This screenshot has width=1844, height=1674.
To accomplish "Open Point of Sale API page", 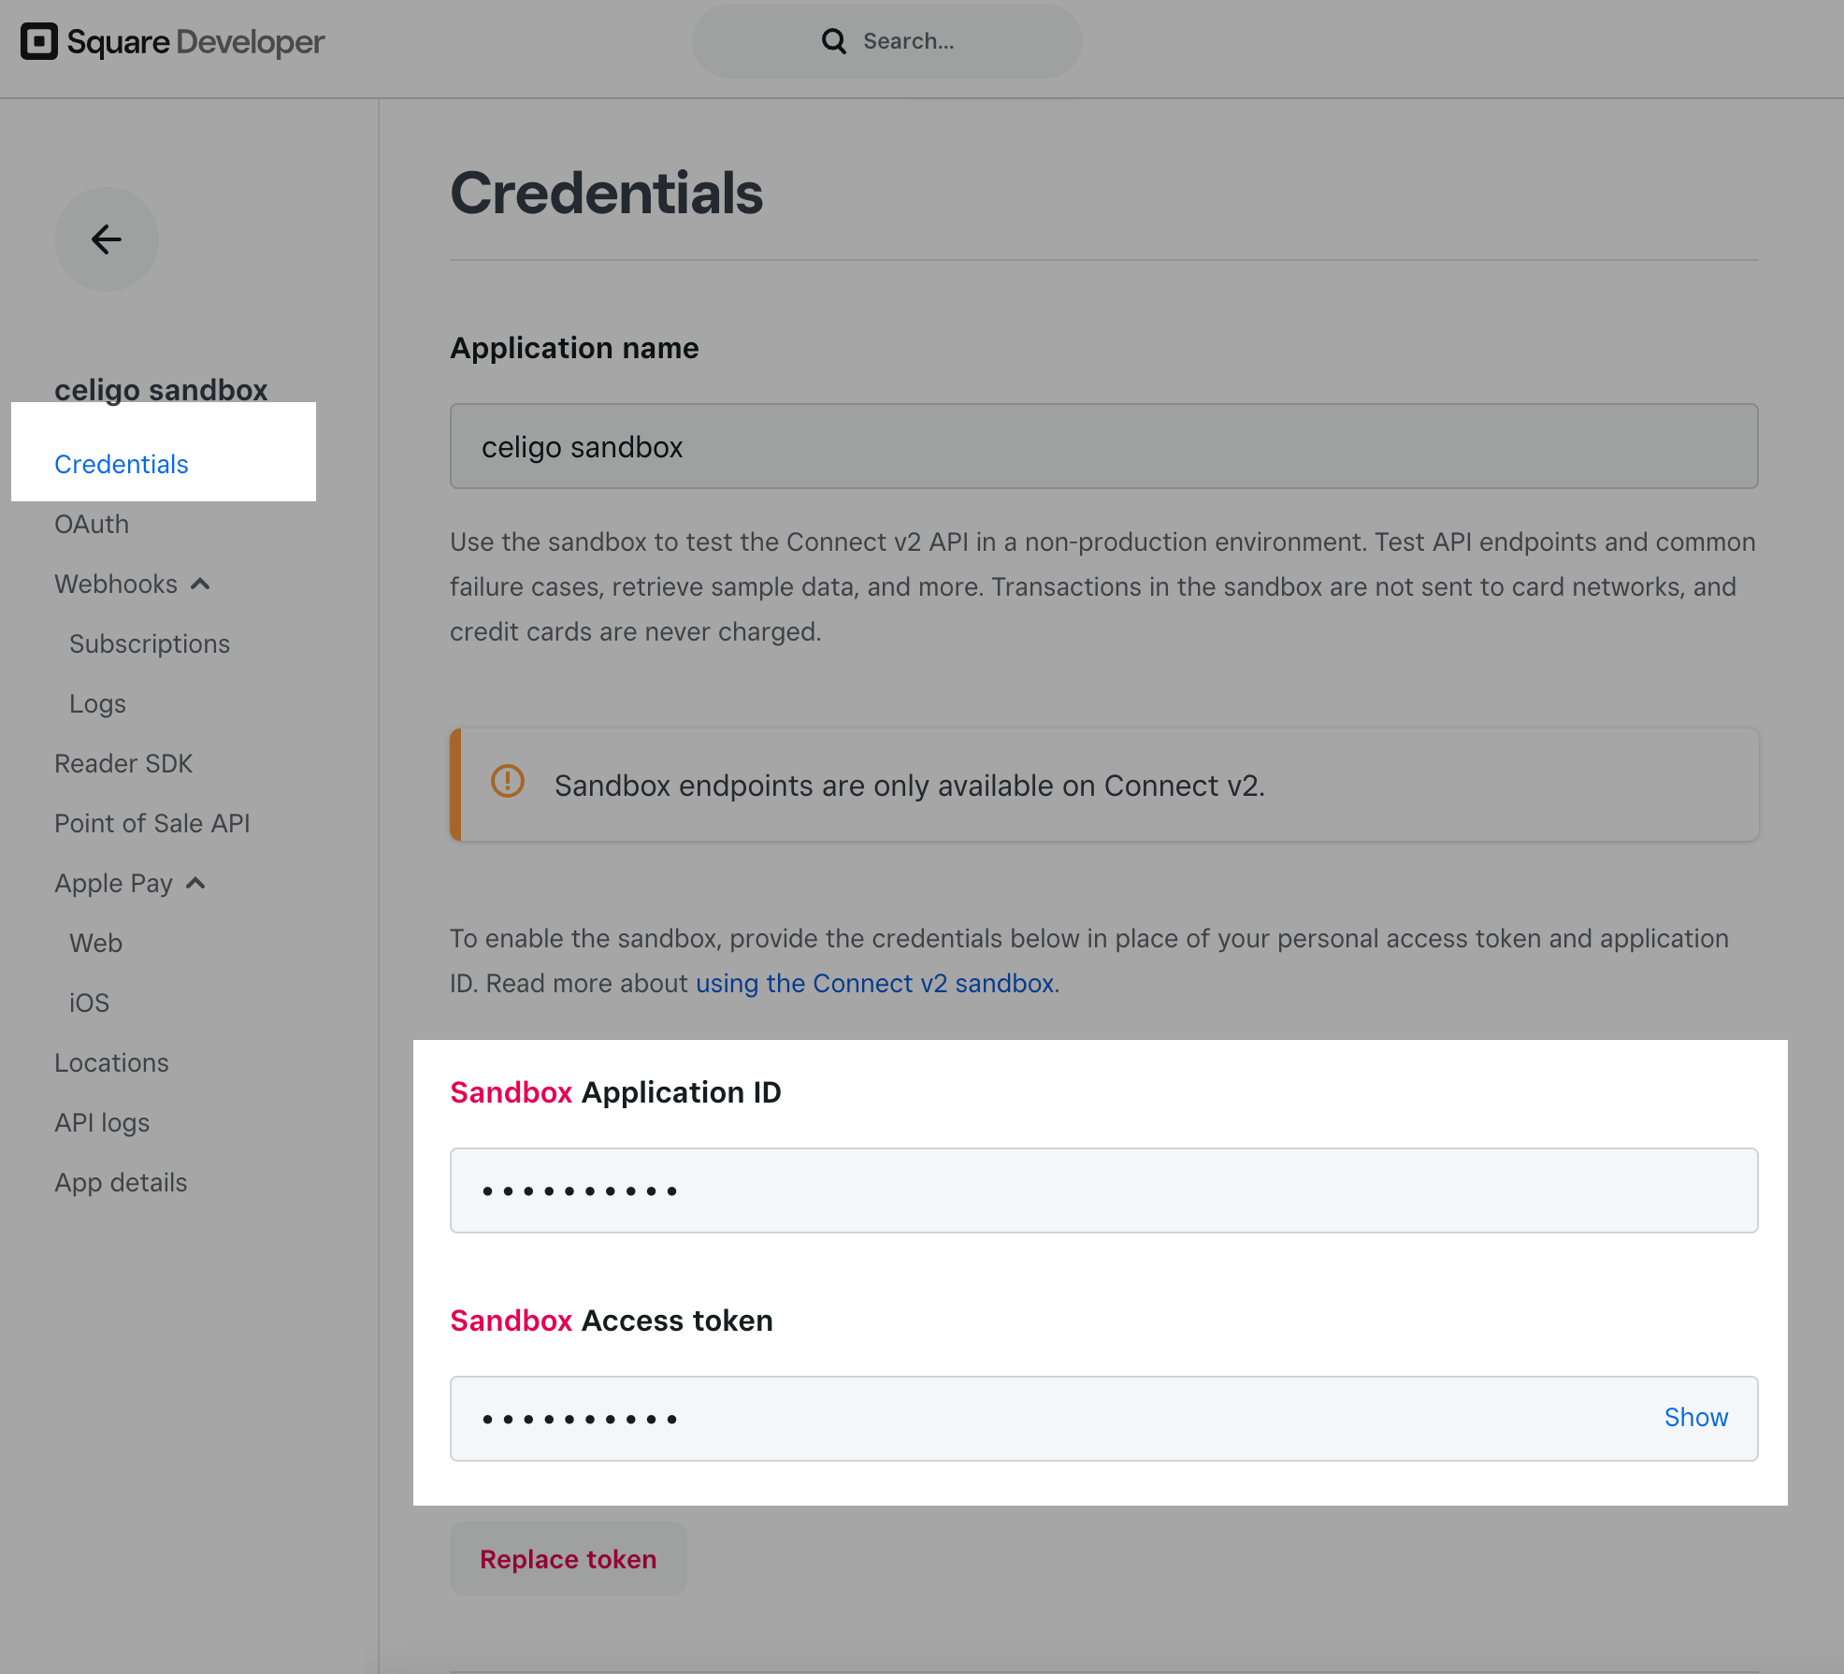I will point(152,824).
